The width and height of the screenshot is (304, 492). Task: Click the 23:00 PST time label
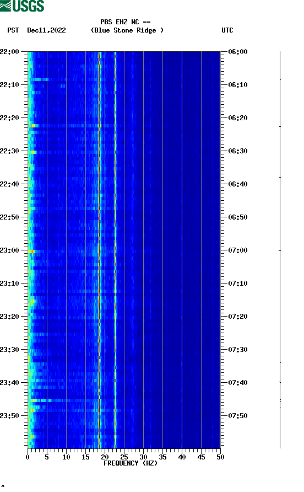pos(9,250)
